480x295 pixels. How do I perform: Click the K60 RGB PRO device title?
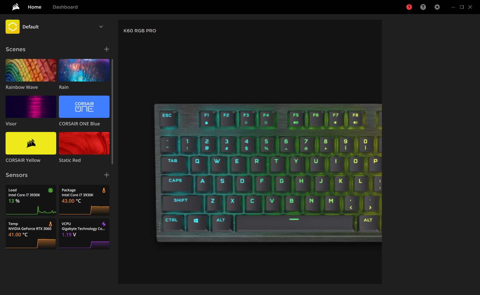point(140,31)
